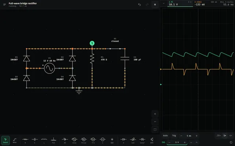Select resistor R1 470 Ω symbol
Screen dimensions: 235x146
[92, 58]
